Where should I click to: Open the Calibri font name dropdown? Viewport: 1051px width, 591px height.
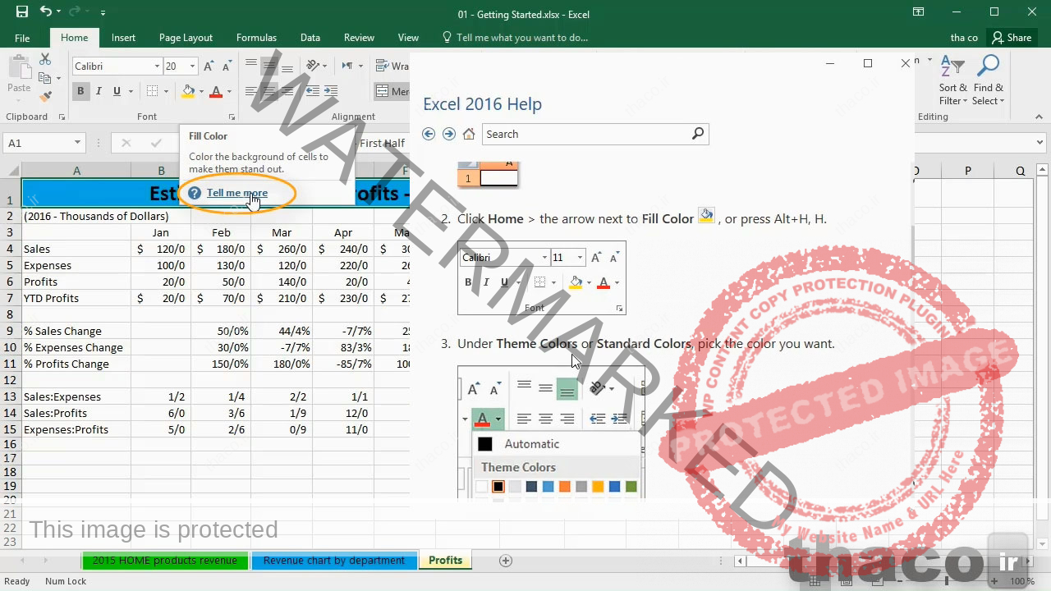[x=157, y=66]
